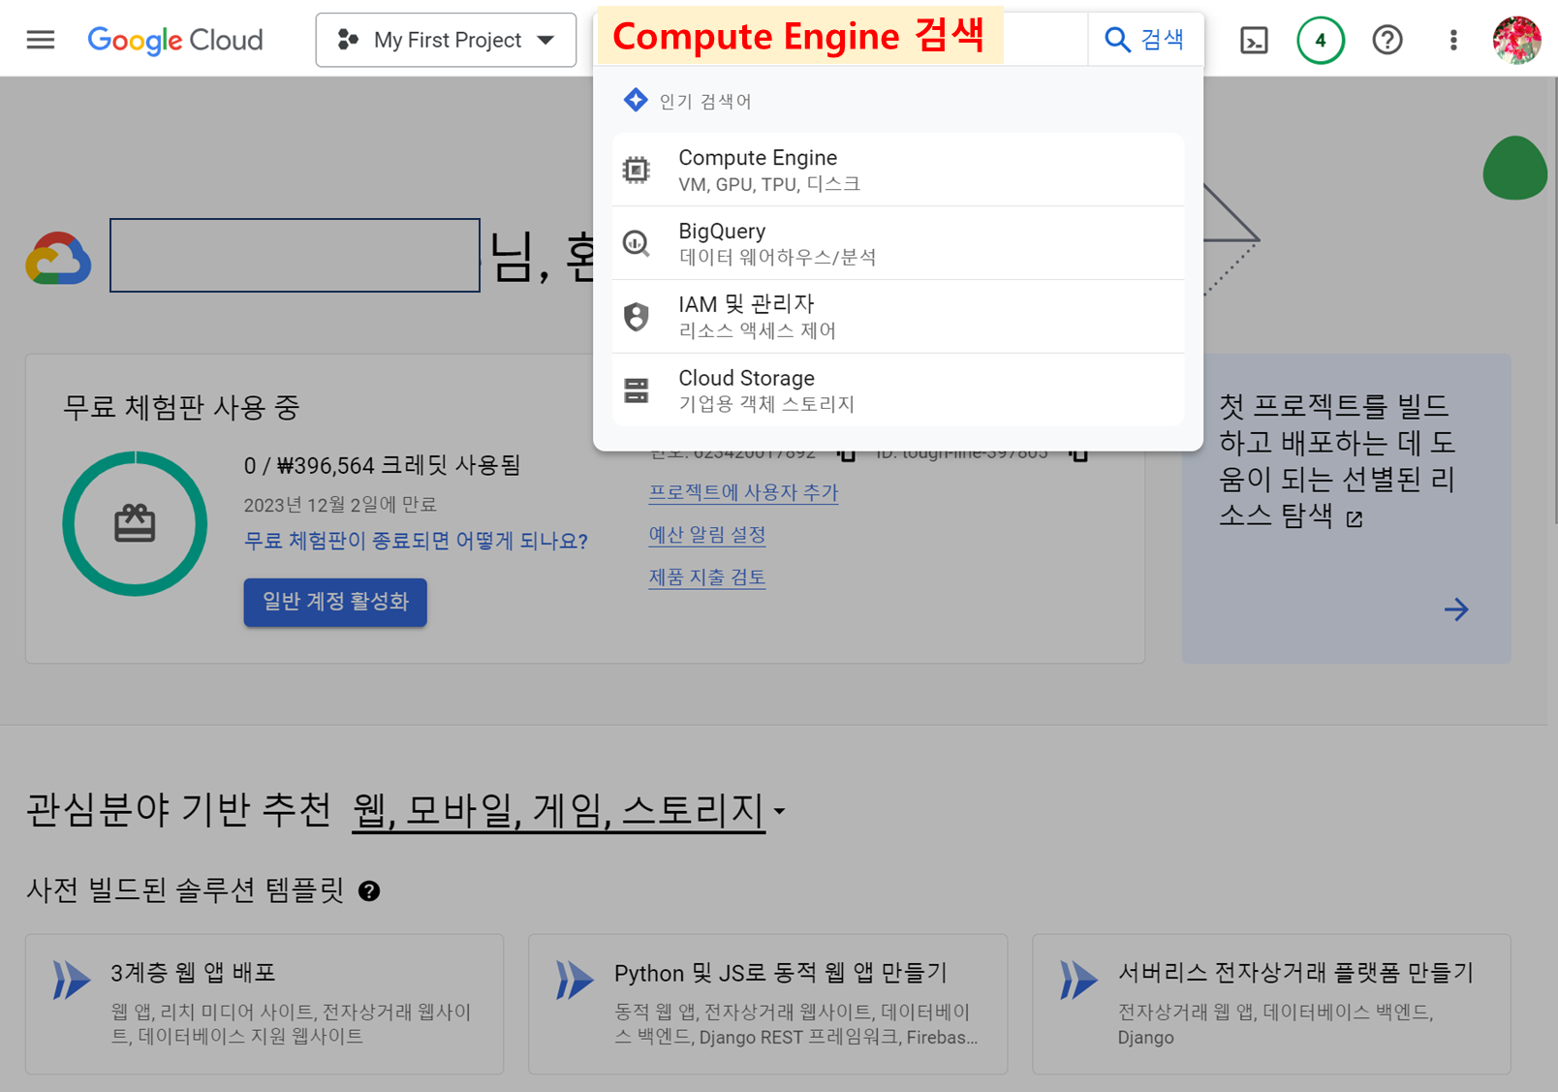Select BigQuery search suggestion

[898, 243]
